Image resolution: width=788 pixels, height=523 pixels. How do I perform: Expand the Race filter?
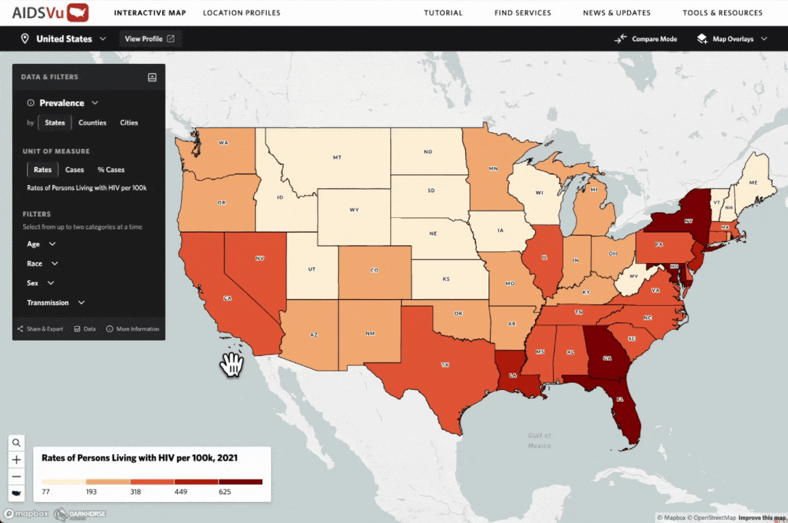(x=43, y=264)
